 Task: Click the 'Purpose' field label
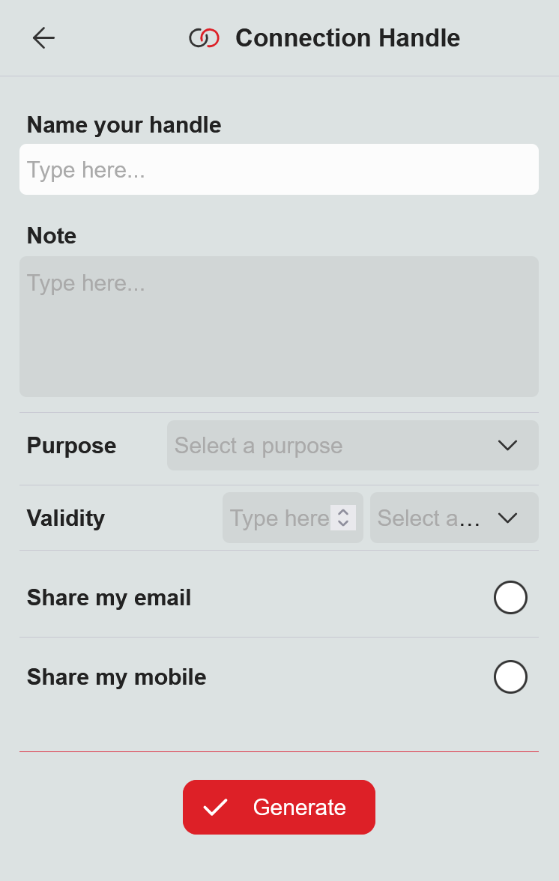coord(71,446)
